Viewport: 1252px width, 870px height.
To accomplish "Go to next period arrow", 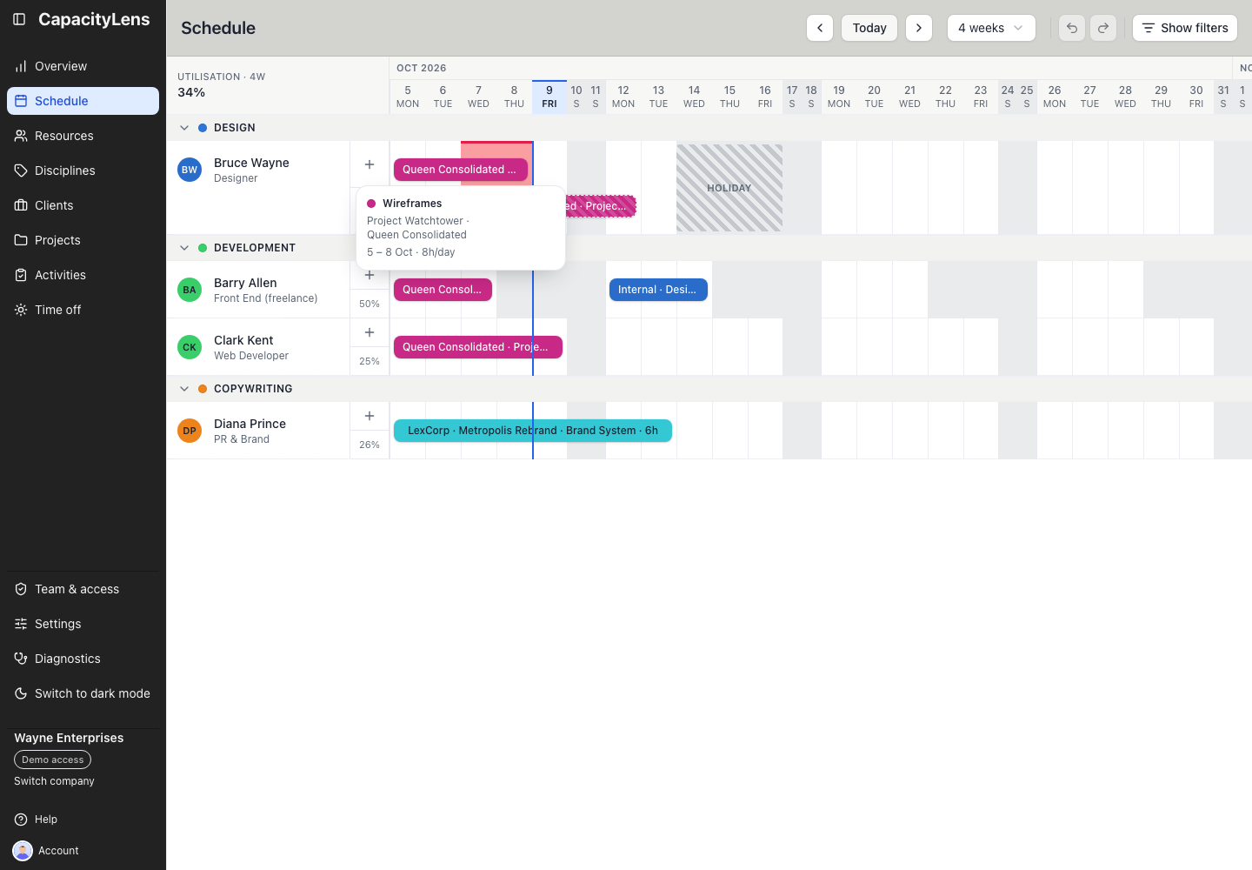I will coord(919,28).
